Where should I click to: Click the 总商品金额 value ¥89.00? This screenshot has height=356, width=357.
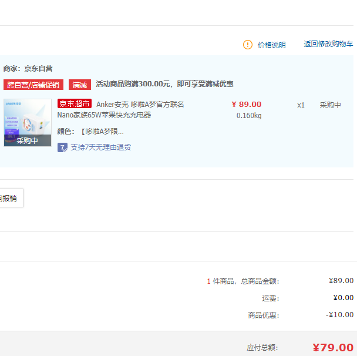tap(341, 281)
